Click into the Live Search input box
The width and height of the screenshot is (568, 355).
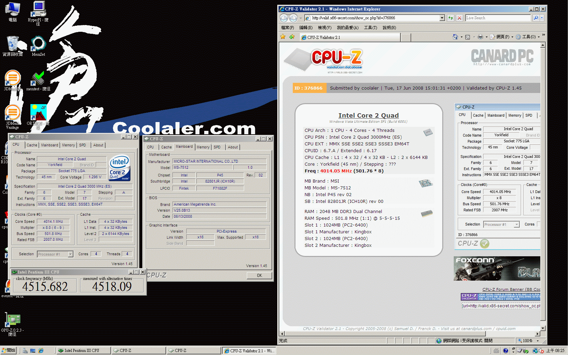click(x=498, y=18)
